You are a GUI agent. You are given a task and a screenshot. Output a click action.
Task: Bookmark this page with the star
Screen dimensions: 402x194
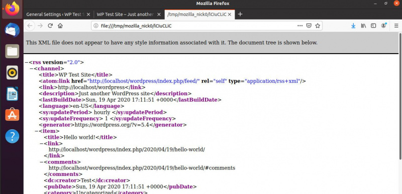coord(318,26)
